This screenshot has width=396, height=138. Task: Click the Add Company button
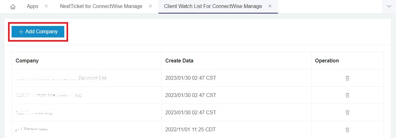pyautogui.click(x=38, y=32)
